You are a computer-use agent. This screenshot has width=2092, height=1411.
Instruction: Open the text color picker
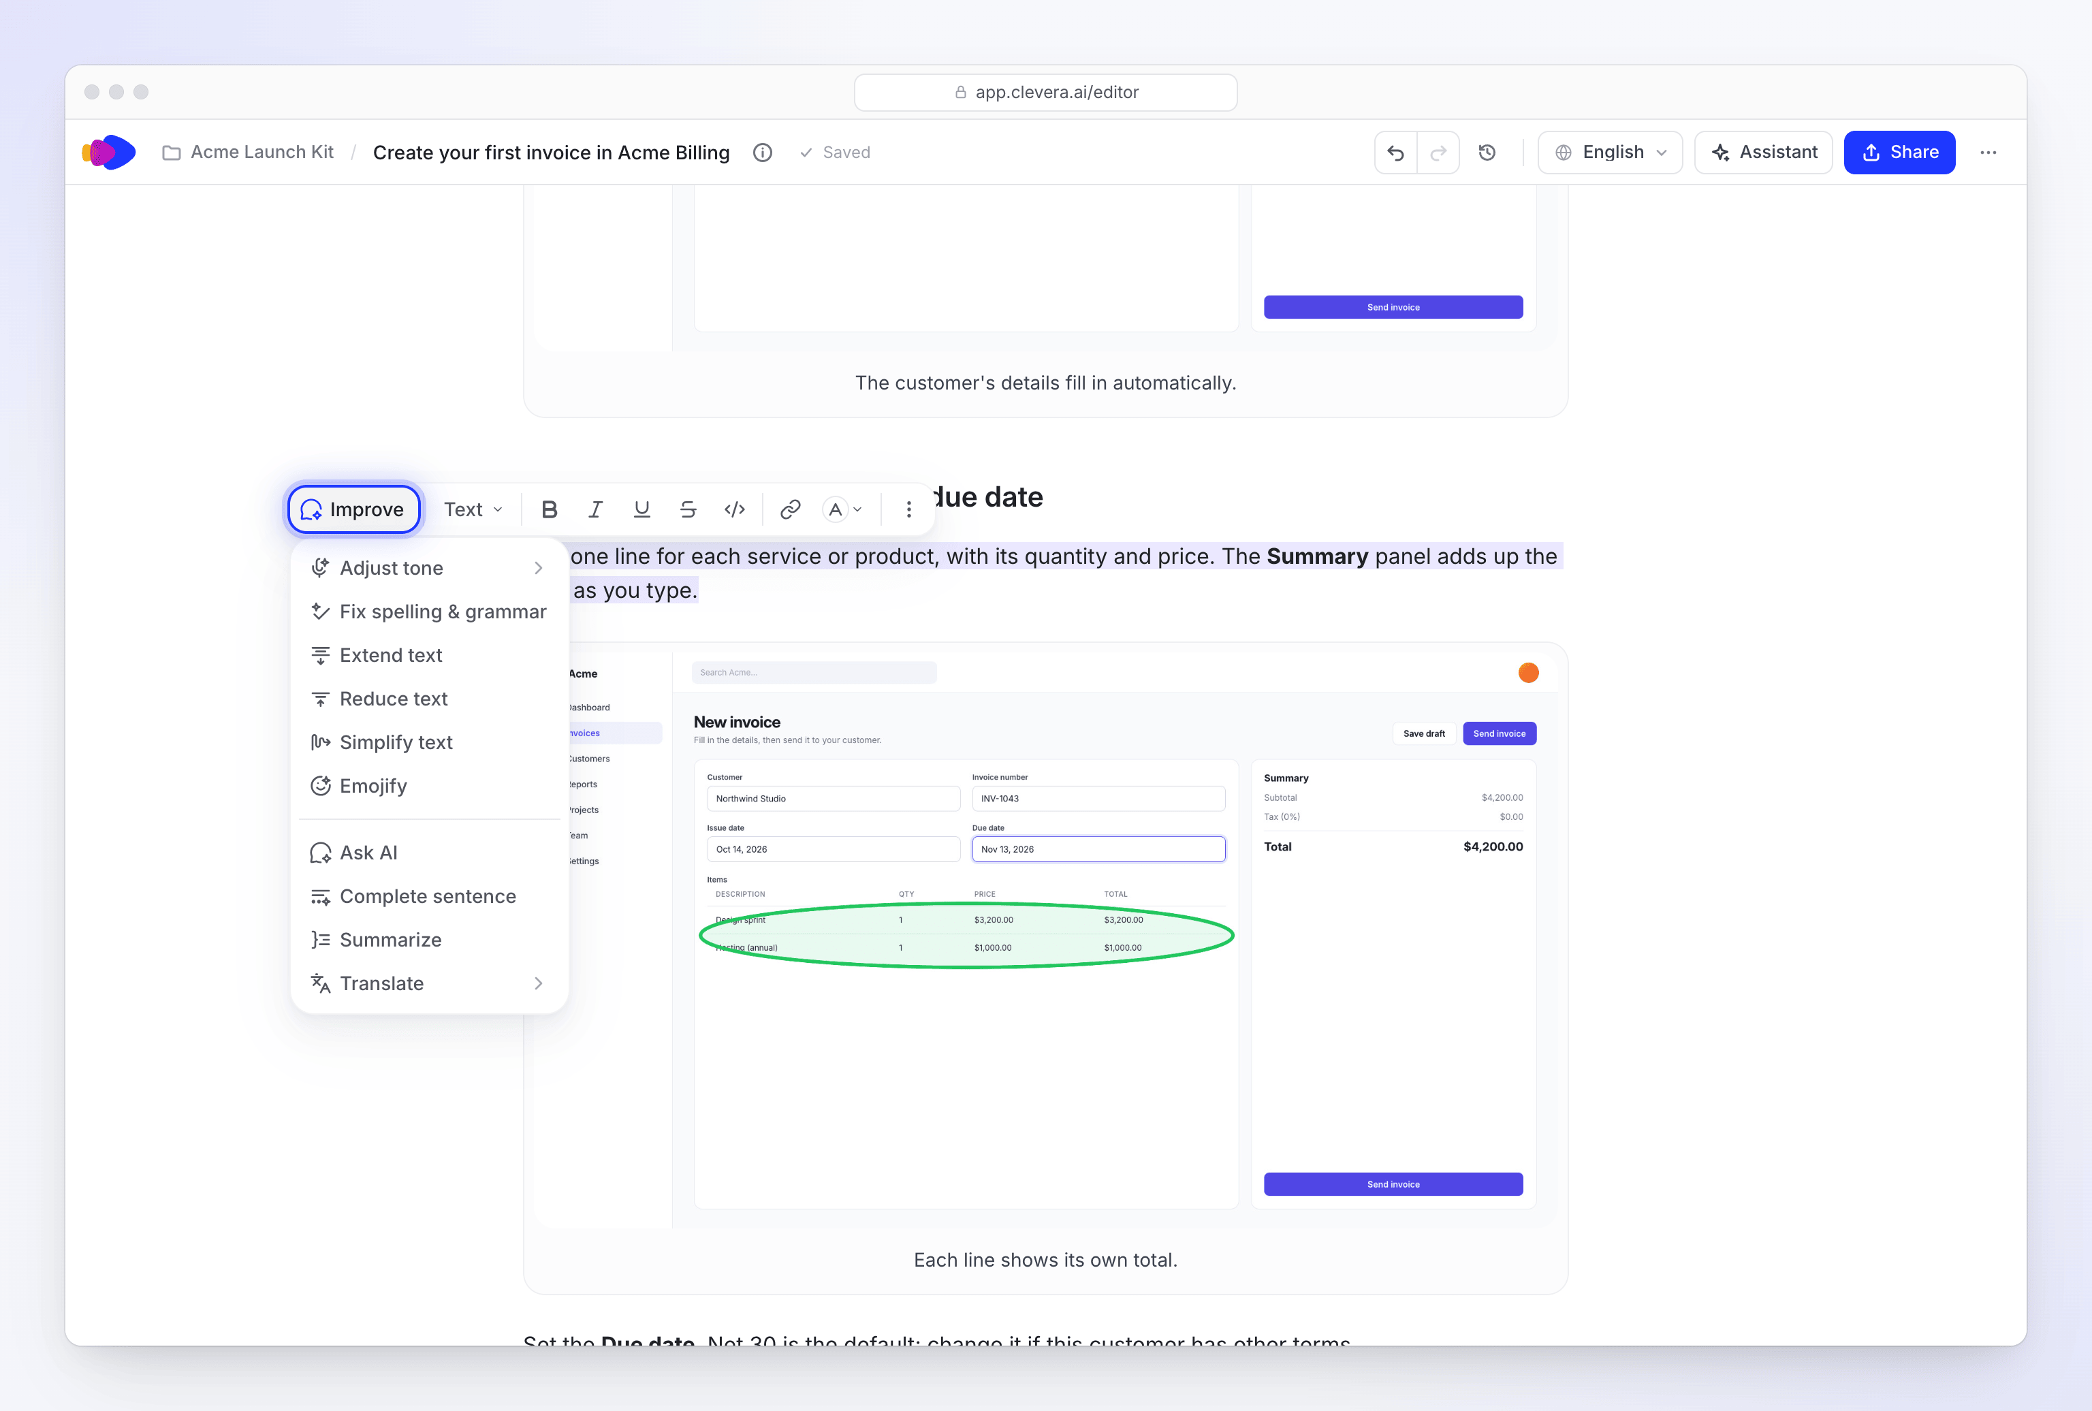(x=843, y=509)
